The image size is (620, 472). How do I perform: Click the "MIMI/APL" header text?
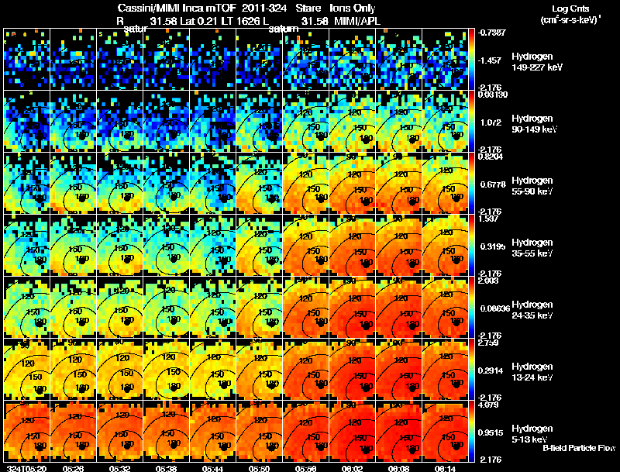click(x=357, y=21)
